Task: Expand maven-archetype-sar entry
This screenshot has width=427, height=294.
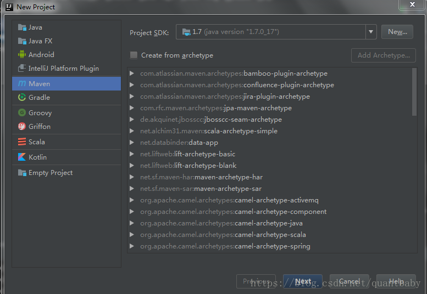Action: click(x=132, y=189)
